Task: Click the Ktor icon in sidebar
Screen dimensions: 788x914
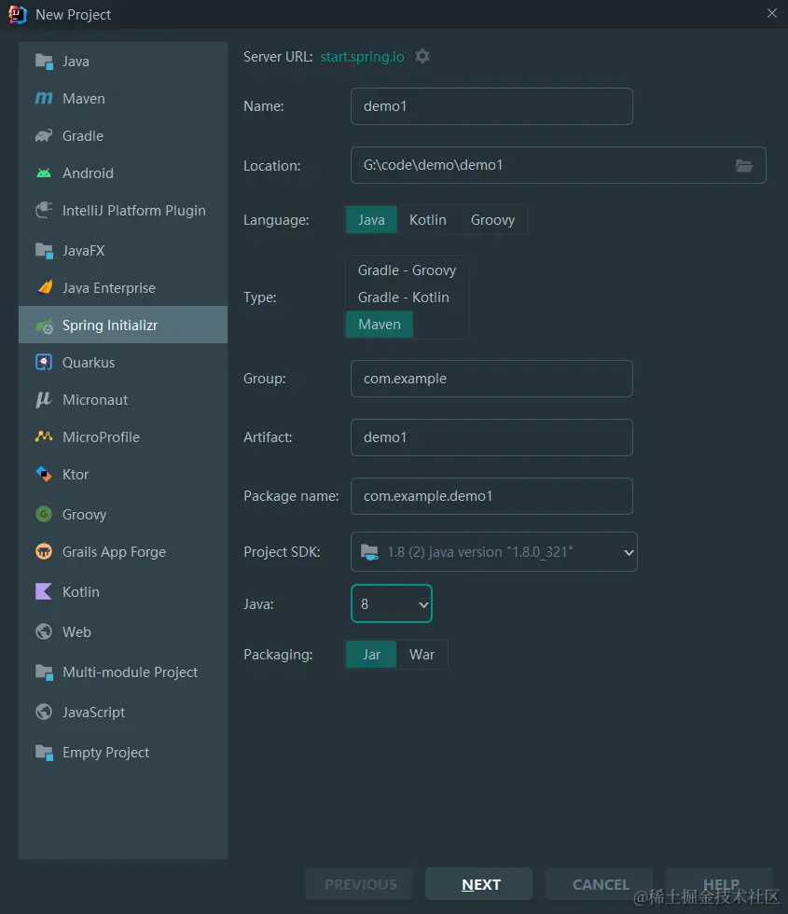Action: pyautogui.click(x=43, y=475)
